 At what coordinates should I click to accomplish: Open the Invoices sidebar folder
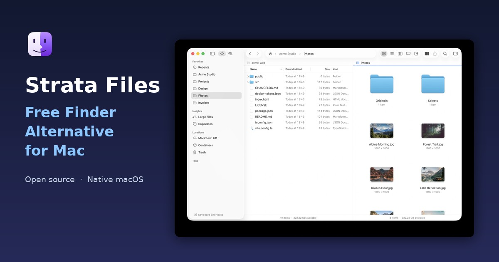216,103
